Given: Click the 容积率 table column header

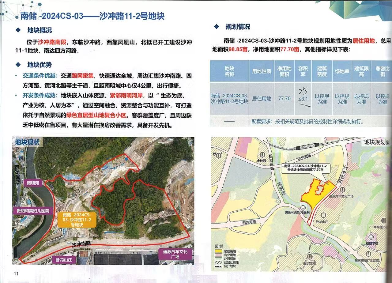Looking at the screenshot, I should click(x=303, y=71).
